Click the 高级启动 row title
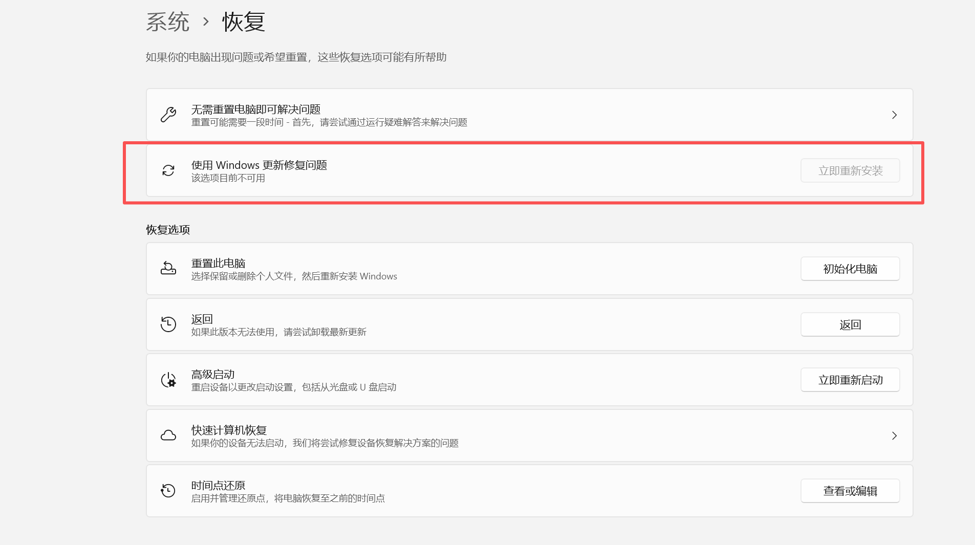 [x=213, y=375]
